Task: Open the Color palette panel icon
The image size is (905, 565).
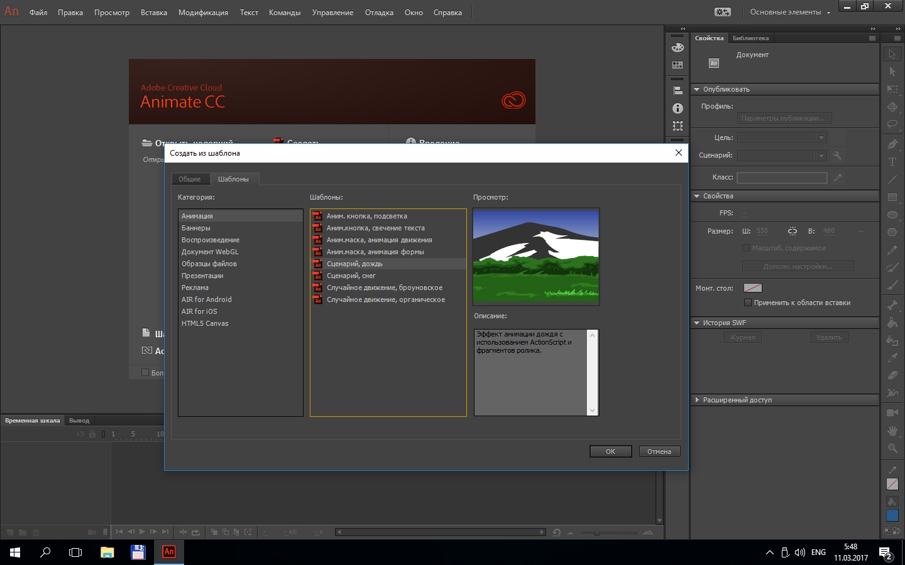Action: [x=677, y=48]
